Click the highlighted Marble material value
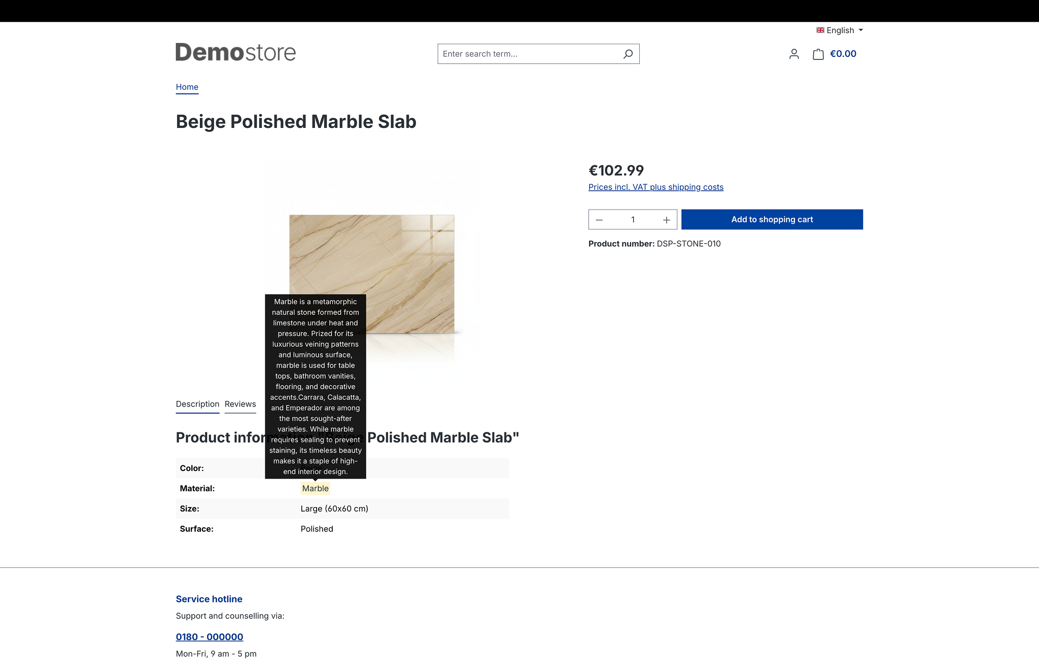This screenshot has width=1039, height=672. (315, 488)
